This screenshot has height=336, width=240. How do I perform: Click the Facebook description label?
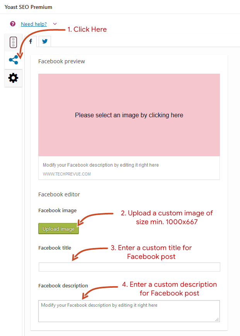(x=63, y=285)
